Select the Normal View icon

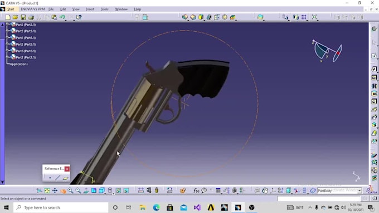tap(86, 191)
